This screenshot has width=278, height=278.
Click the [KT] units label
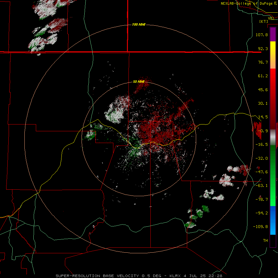point(263,21)
